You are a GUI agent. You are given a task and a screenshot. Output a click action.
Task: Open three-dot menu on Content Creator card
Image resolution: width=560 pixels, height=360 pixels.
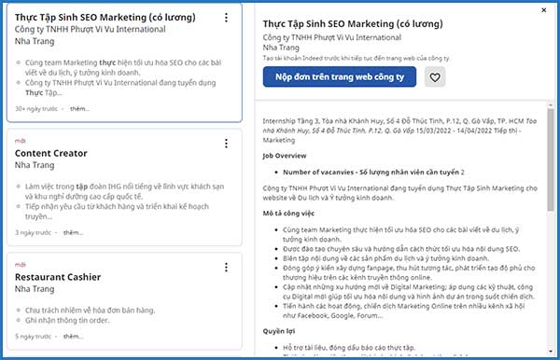226,144
